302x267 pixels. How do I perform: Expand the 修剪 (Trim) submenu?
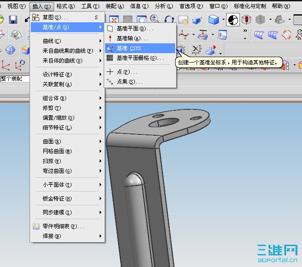coord(67,108)
